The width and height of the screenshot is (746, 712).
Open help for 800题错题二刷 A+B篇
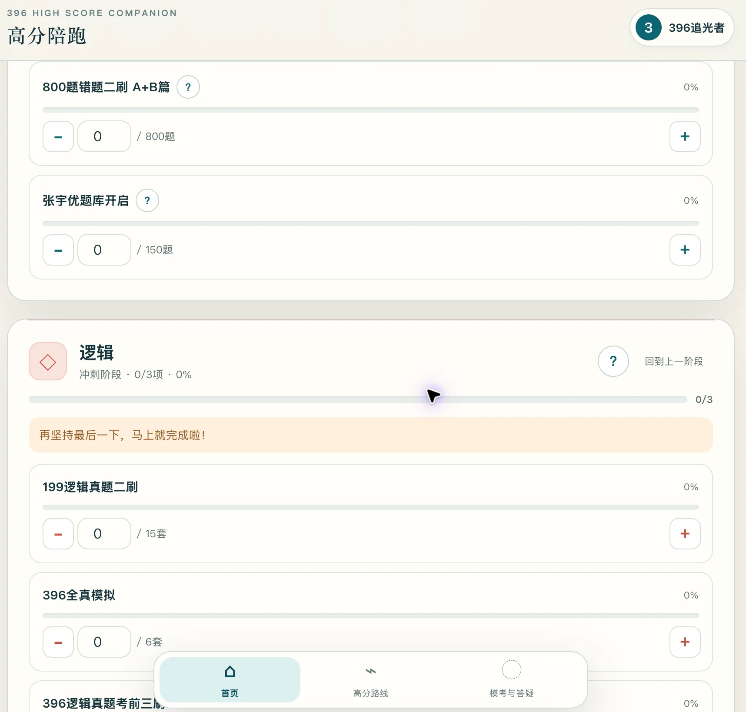pos(188,87)
